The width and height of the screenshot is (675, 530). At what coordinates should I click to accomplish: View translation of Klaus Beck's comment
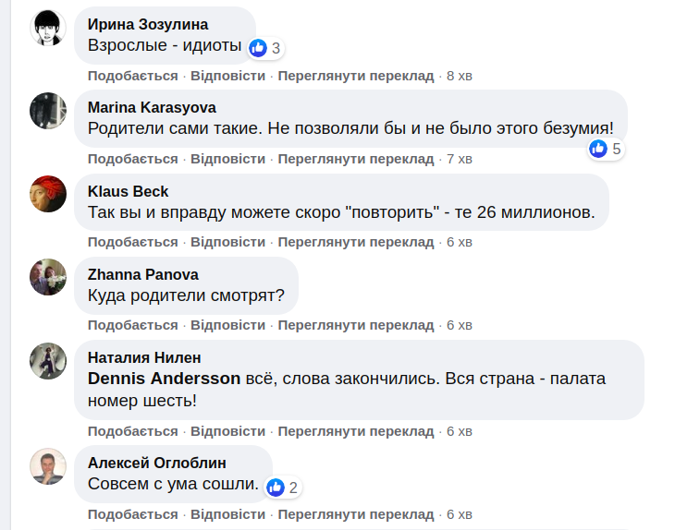coord(355,242)
